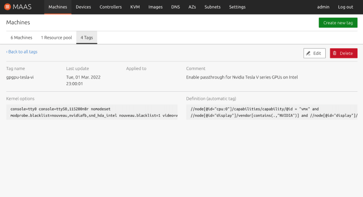The width and height of the screenshot is (363, 197).
Task: Click the admin user link
Action: tap(323, 7)
